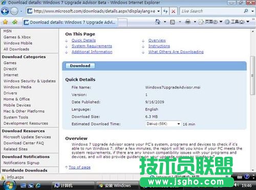Image resolution: width=256 pixels, height=190 pixels.
Task: Open the System Tools category
Action: coord(16,117)
